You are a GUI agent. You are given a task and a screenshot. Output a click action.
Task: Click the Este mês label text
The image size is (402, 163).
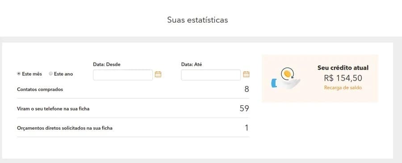32,74
